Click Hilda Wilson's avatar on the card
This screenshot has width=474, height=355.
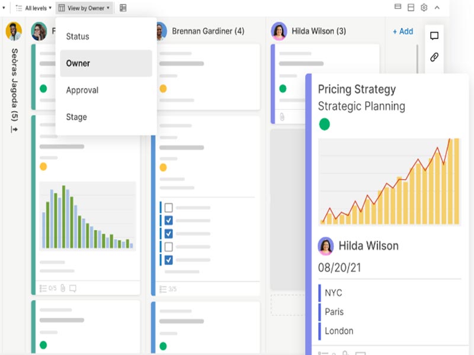point(324,245)
